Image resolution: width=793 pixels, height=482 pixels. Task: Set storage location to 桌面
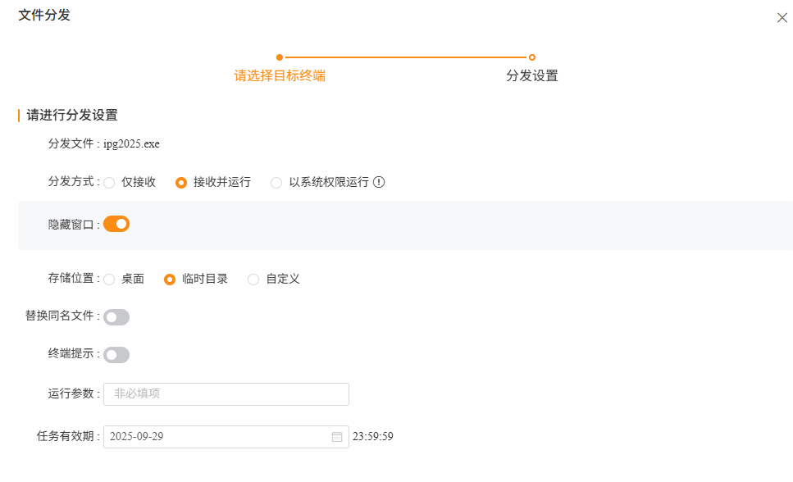tap(109, 280)
